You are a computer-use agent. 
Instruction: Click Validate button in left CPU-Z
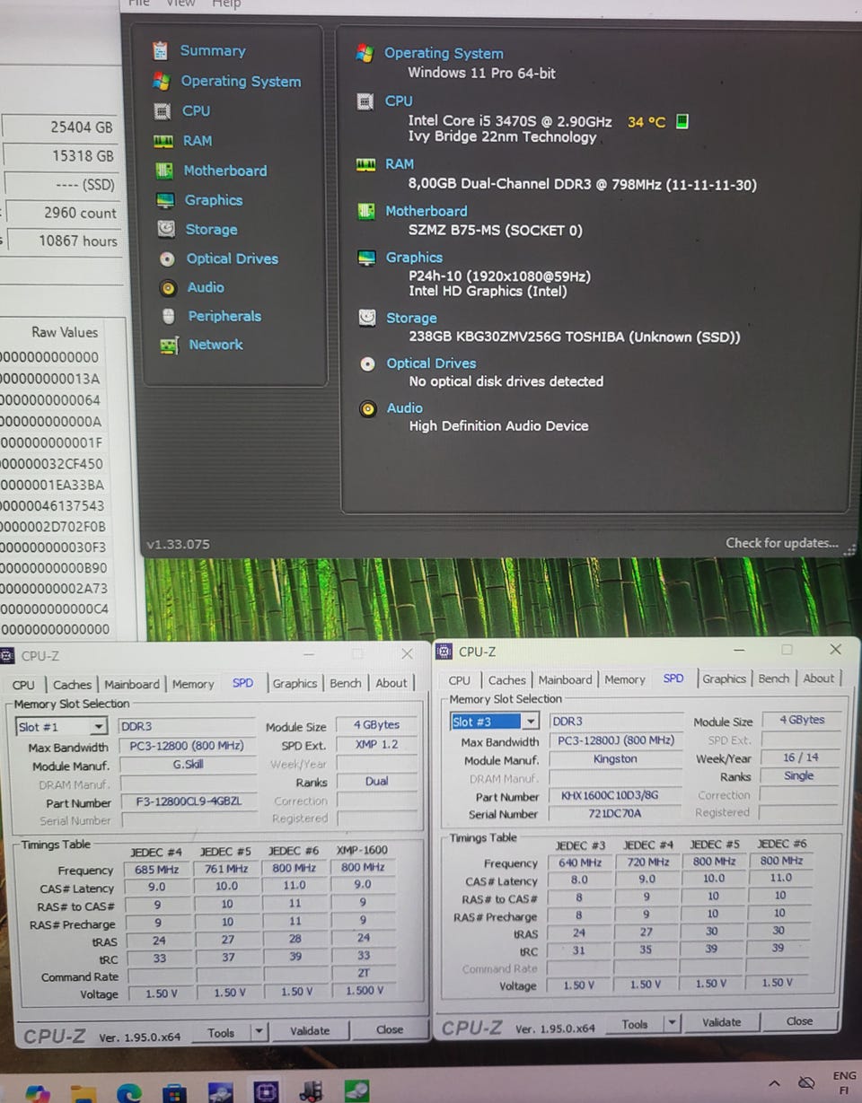point(310,1031)
